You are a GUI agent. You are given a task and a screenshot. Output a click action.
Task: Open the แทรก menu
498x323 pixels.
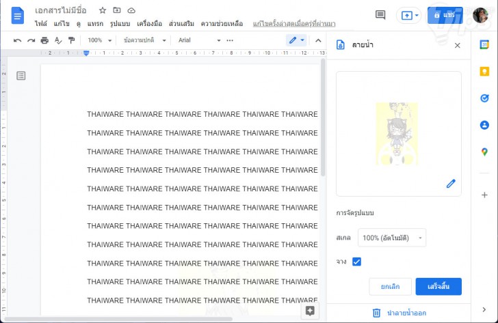click(95, 24)
